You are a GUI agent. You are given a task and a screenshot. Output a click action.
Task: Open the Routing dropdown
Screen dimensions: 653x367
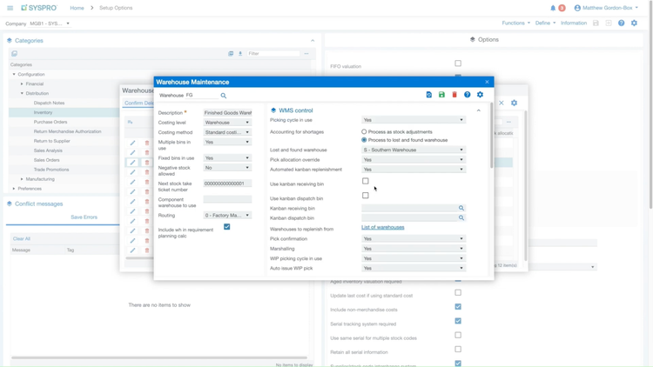(227, 215)
